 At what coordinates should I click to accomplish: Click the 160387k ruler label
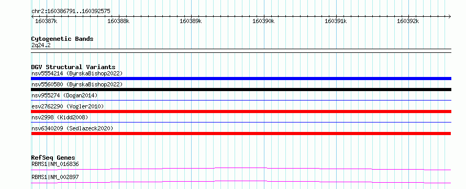[46, 21]
